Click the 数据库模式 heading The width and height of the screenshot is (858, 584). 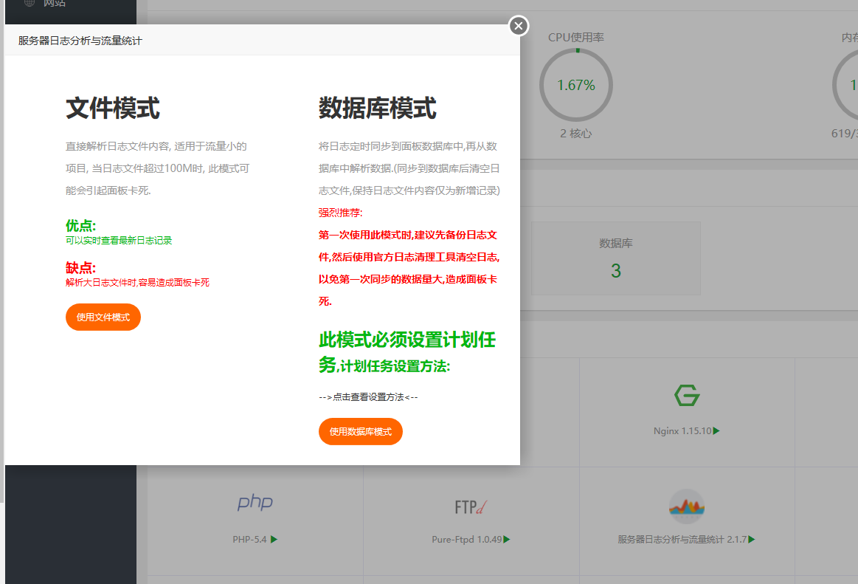pos(378,108)
